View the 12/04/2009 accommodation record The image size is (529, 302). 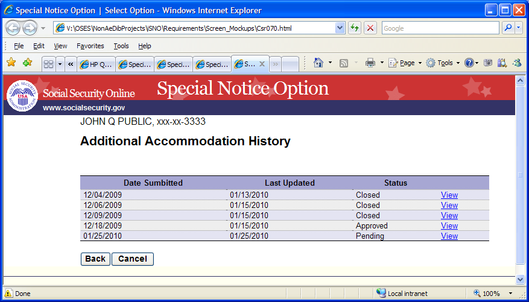tap(449, 195)
